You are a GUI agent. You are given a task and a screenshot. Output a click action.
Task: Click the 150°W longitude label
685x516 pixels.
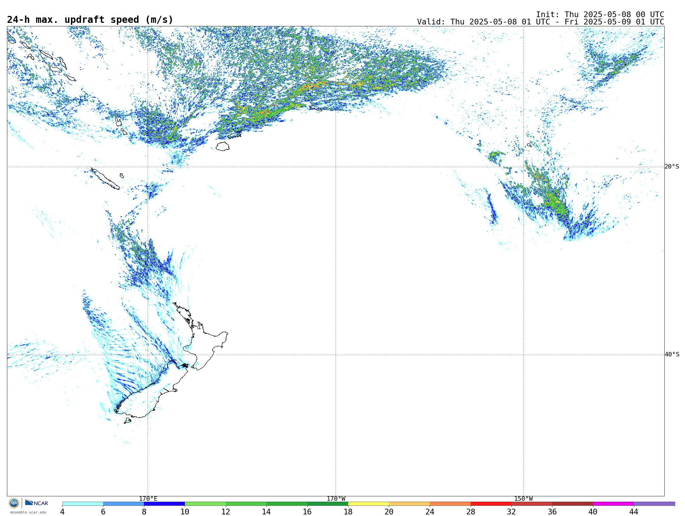pos(523,499)
